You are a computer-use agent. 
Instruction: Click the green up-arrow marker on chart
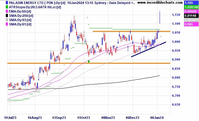pyautogui.click(x=89, y=61)
